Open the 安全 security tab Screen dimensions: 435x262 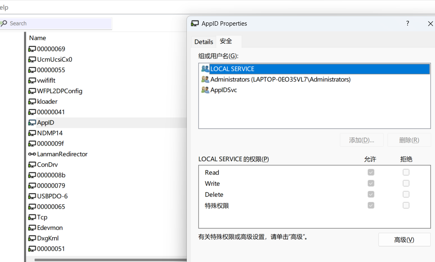coord(226,41)
